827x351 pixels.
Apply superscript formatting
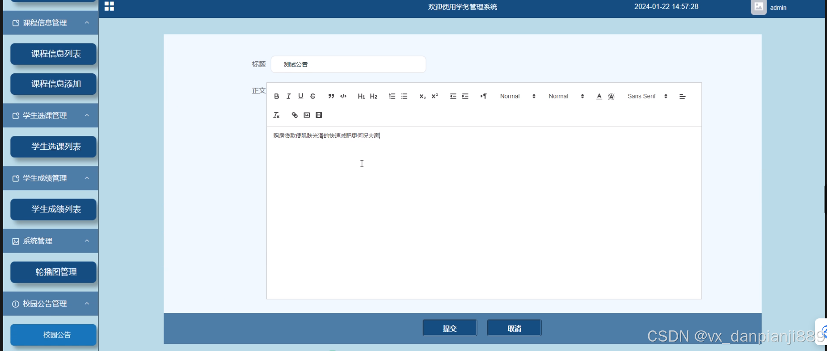pyautogui.click(x=435, y=96)
